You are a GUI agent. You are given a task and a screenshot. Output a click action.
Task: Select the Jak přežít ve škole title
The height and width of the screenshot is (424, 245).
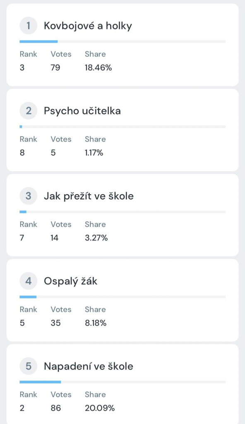[89, 196]
